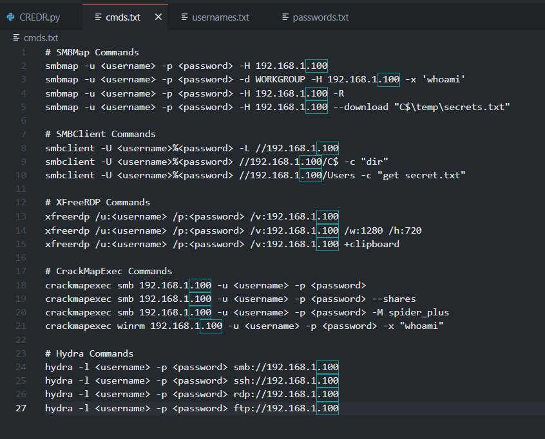Click the smbmap line ending with 'whoami'
The width and height of the screenshot is (545, 439).
click(x=255, y=80)
